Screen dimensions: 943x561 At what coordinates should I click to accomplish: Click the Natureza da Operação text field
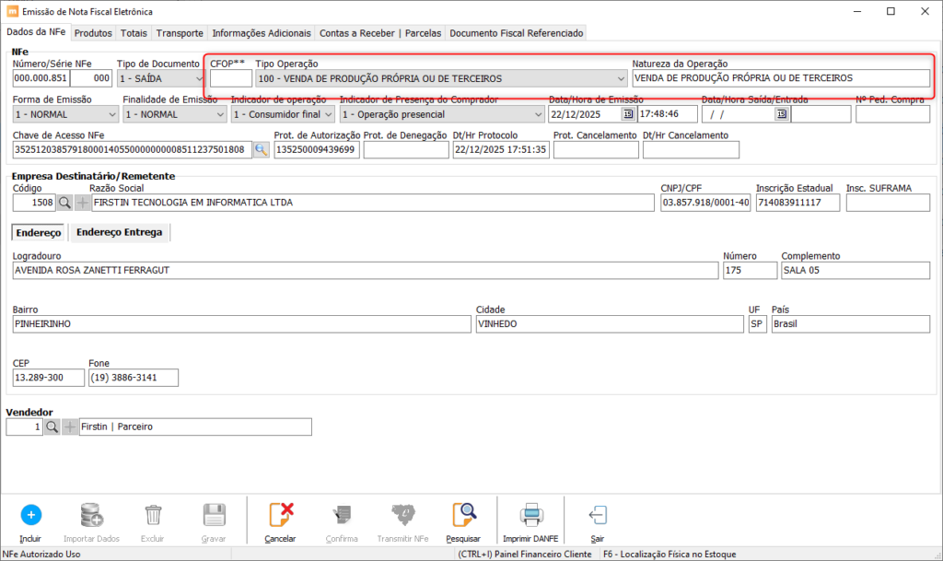point(781,79)
